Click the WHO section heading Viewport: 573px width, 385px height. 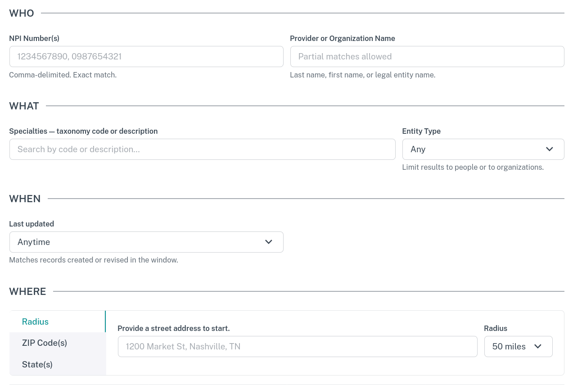click(x=22, y=13)
